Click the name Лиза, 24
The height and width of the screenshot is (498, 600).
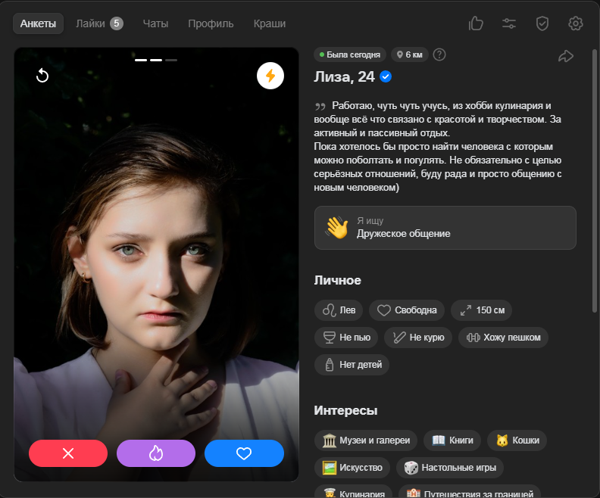click(x=344, y=77)
